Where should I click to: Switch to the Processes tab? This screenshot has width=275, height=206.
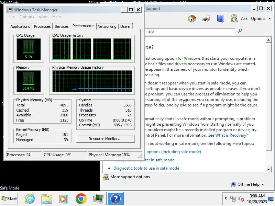(42, 26)
